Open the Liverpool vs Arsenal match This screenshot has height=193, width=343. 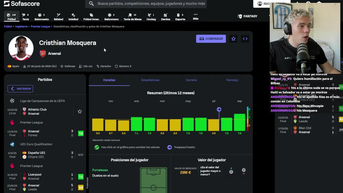click(45, 176)
